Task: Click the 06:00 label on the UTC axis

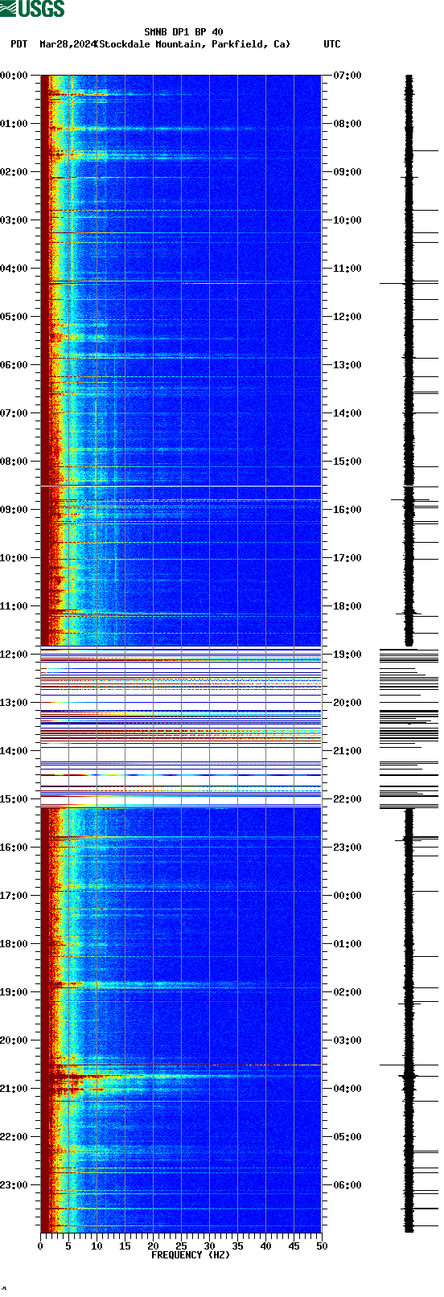Action: pyautogui.click(x=347, y=1185)
